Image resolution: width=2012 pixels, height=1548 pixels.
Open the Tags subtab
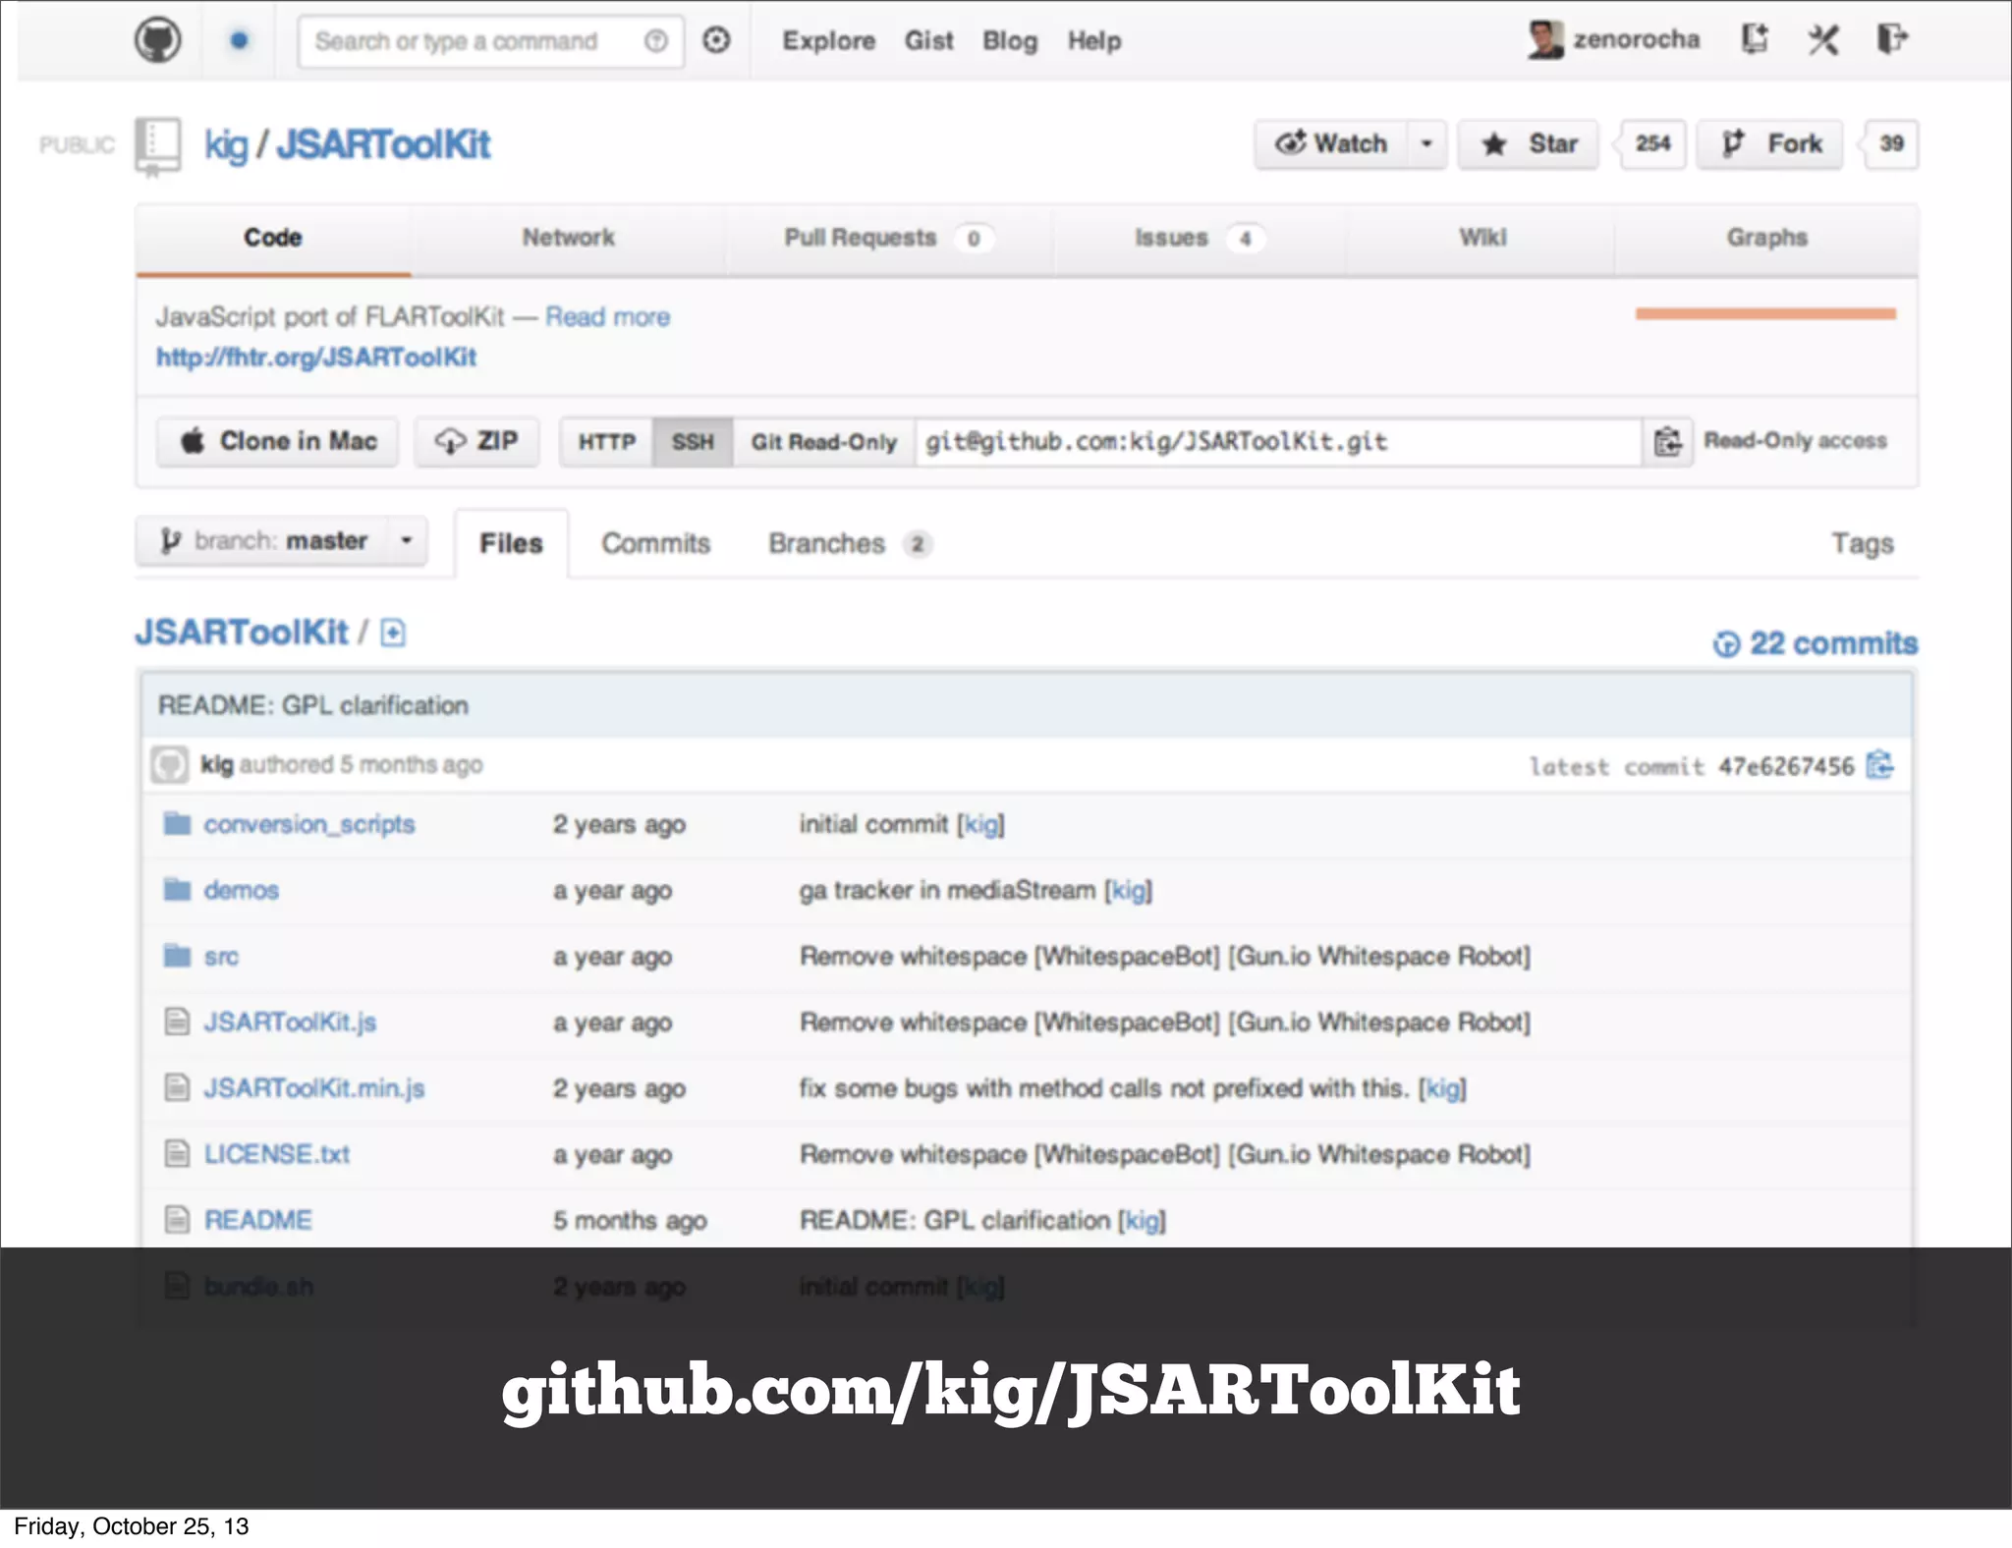coord(1863,543)
